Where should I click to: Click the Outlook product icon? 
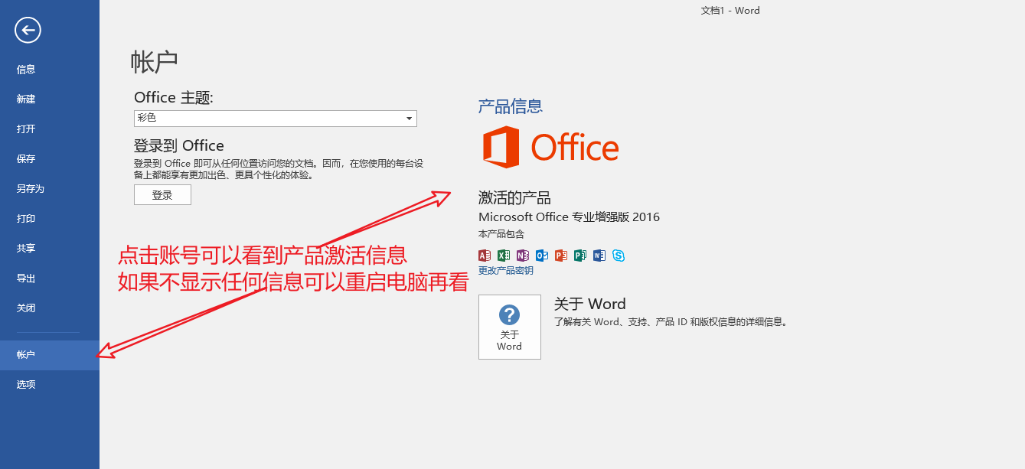[x=542, y=256]
